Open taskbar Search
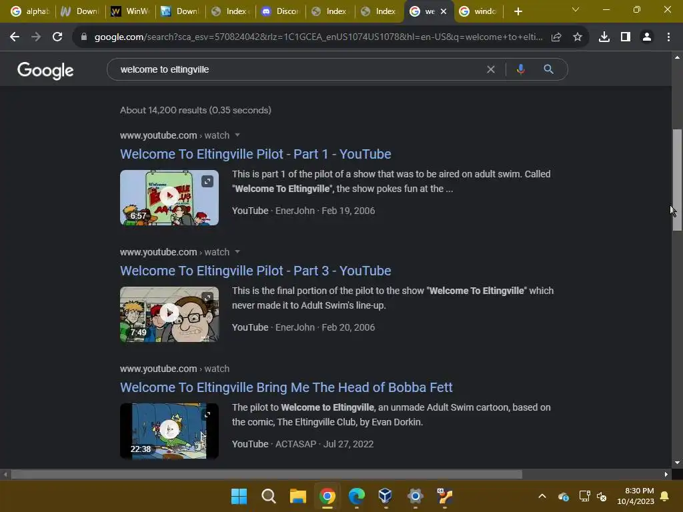The height and width of the screenshot is (512, 683). point(268,496)
